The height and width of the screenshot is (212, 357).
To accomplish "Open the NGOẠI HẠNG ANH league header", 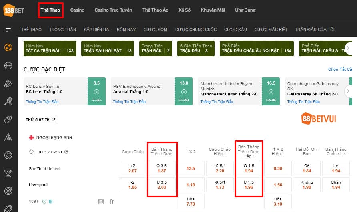I will click(x=50, y=138).
